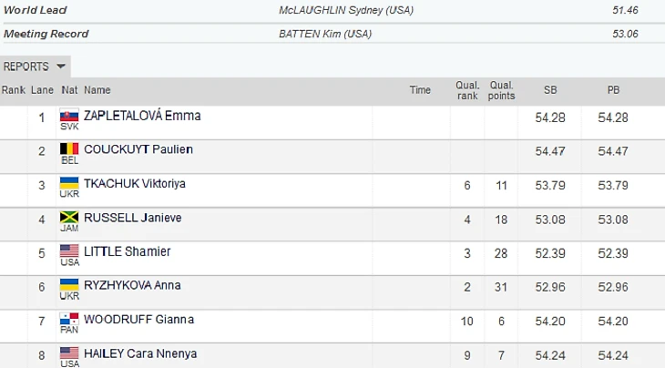Sort by Qual. points column header

501,90
